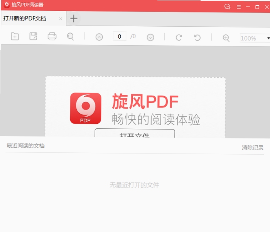Click the open file folder icon
The height and width of the screenshot is (232, 270).
click(x=15, y=36)
